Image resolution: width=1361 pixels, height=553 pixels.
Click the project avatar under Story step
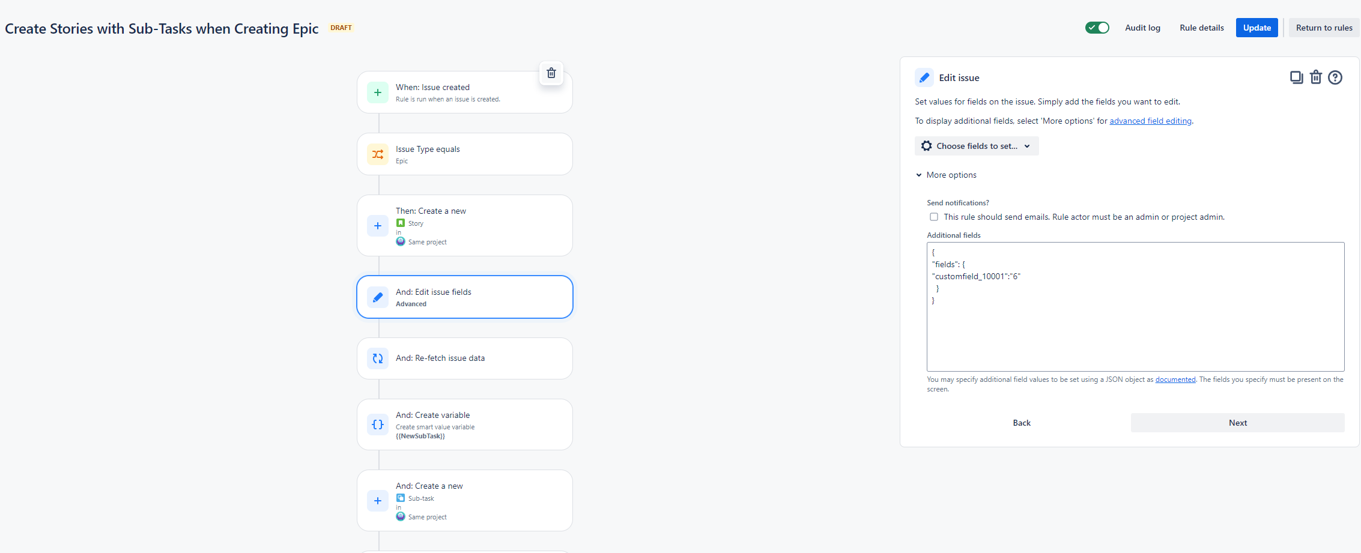tap(401, 241)
